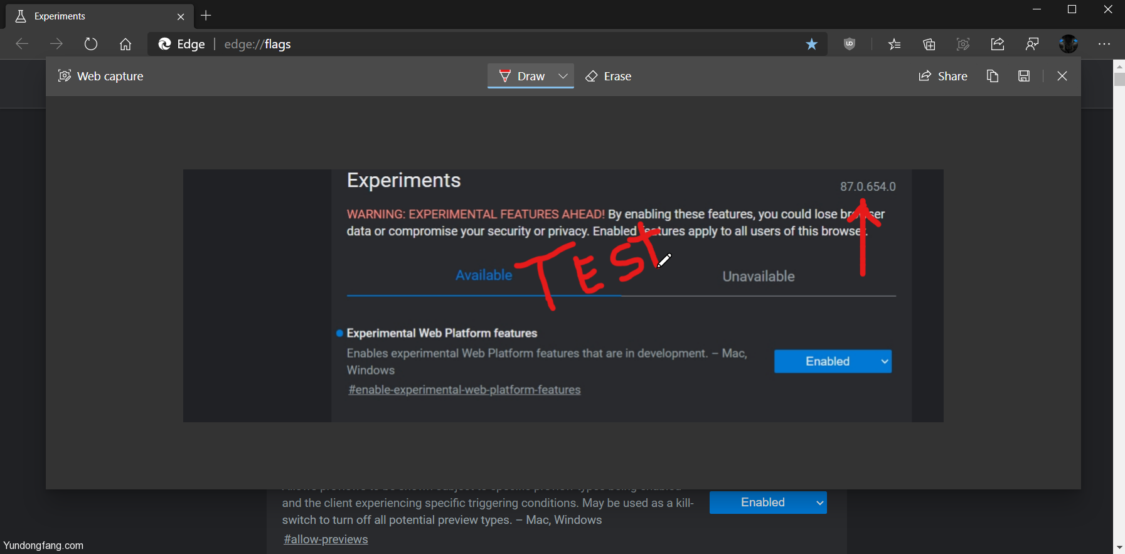Viewport: 1125px width, 554px height.
Task: Click the toolbar Share icon in browser
Action: (x=997, y=44)
